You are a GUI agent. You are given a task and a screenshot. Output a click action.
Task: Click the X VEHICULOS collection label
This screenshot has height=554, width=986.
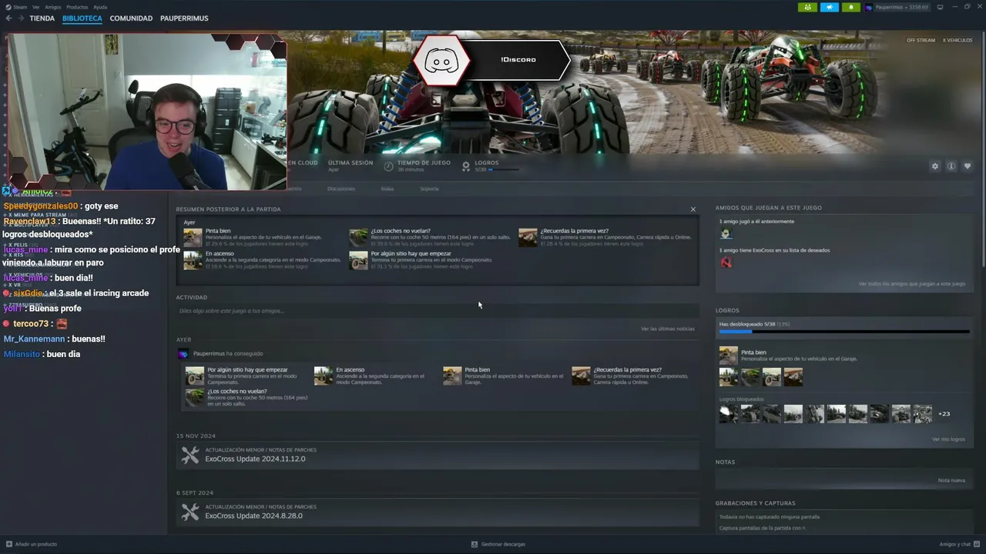tap(957, 40)
